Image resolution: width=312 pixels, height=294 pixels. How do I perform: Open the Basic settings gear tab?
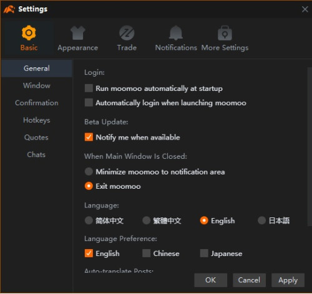point(29,38)
